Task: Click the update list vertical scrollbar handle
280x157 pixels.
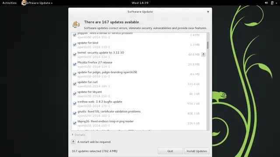Action: coord(208,45)
